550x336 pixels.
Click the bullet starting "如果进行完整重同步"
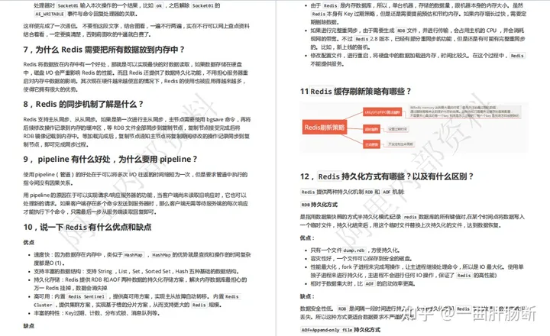418,39
